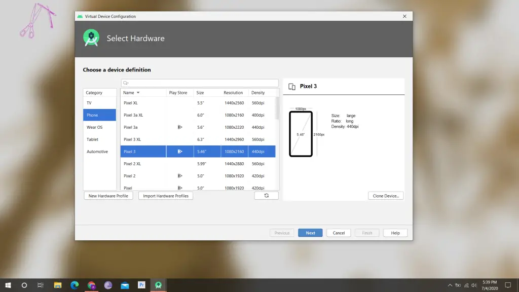Select the Automotive category
Image resolution: width=519 pixels, height=292 pixels.
click(97, 152)
